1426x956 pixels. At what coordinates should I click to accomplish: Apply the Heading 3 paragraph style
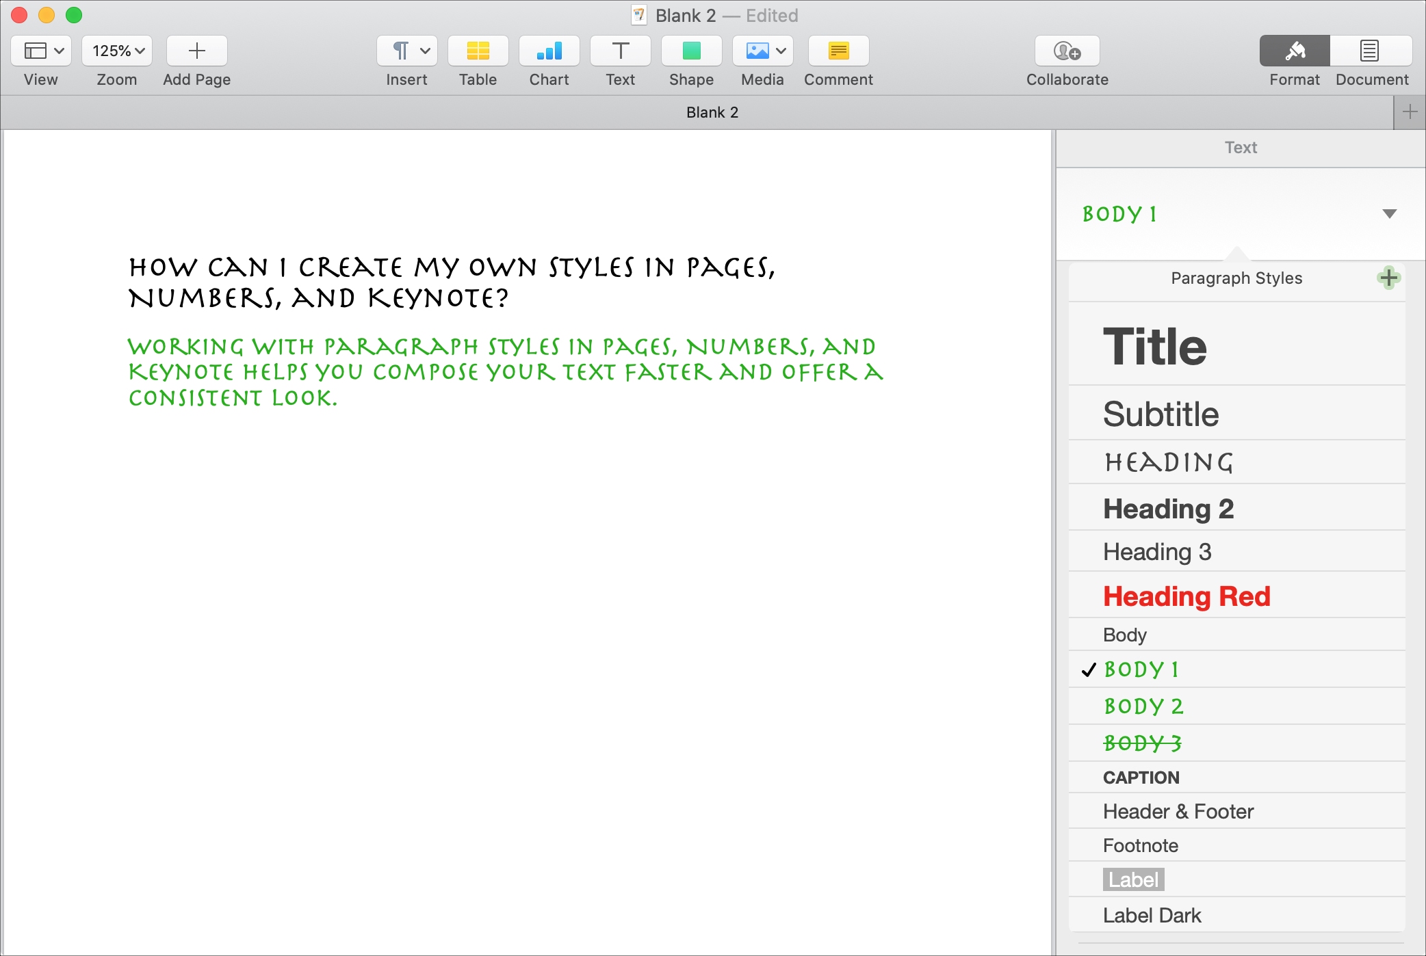pyautogui.click(x=1236, y=551)
